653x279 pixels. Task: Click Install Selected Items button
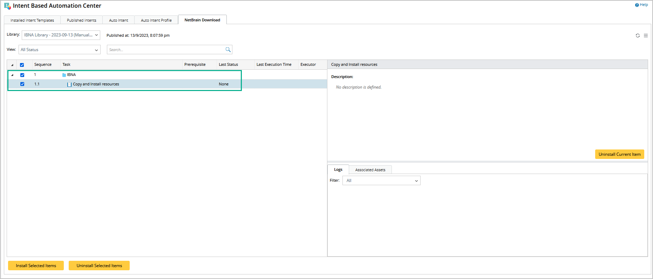point(36,266)
